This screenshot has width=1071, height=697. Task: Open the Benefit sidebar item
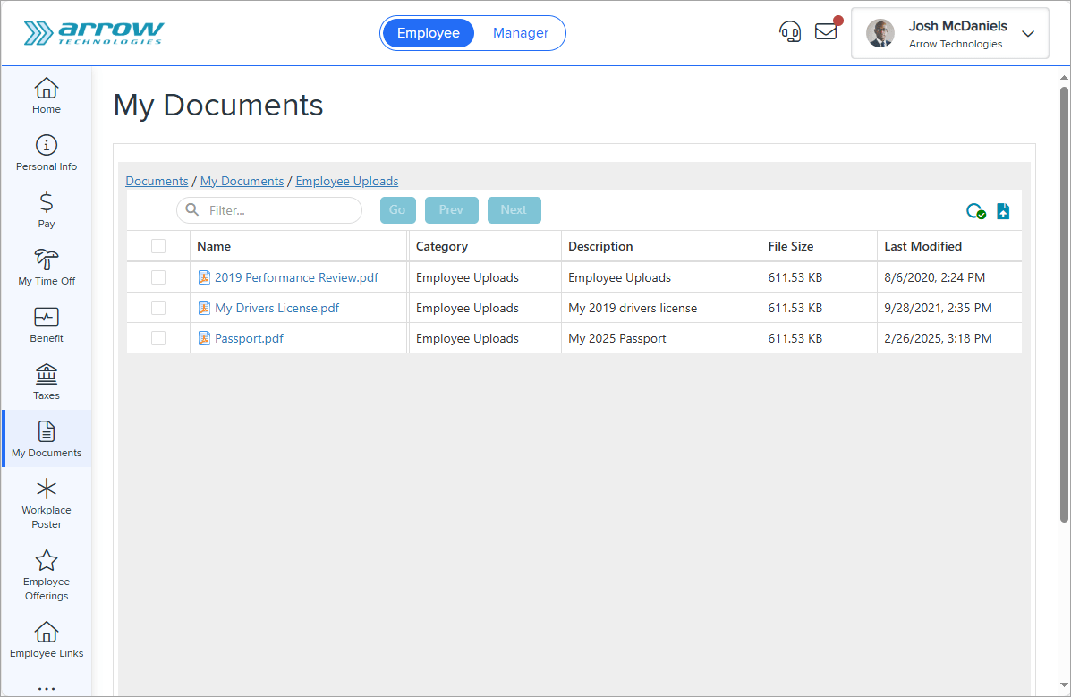(x=47, y=325)
